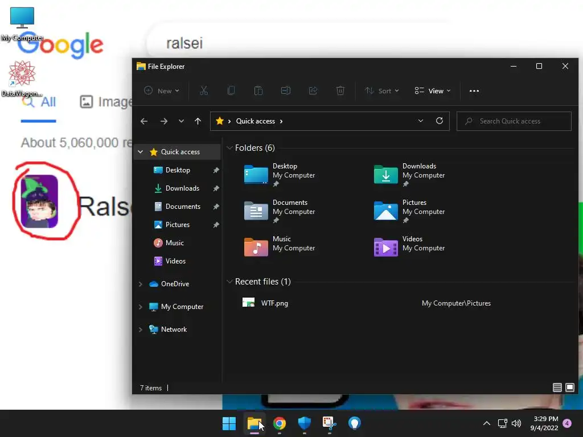The image size is (583, 437).
Task: Click Quick access breadcrumb in address bar
Action: coord(256,121)
